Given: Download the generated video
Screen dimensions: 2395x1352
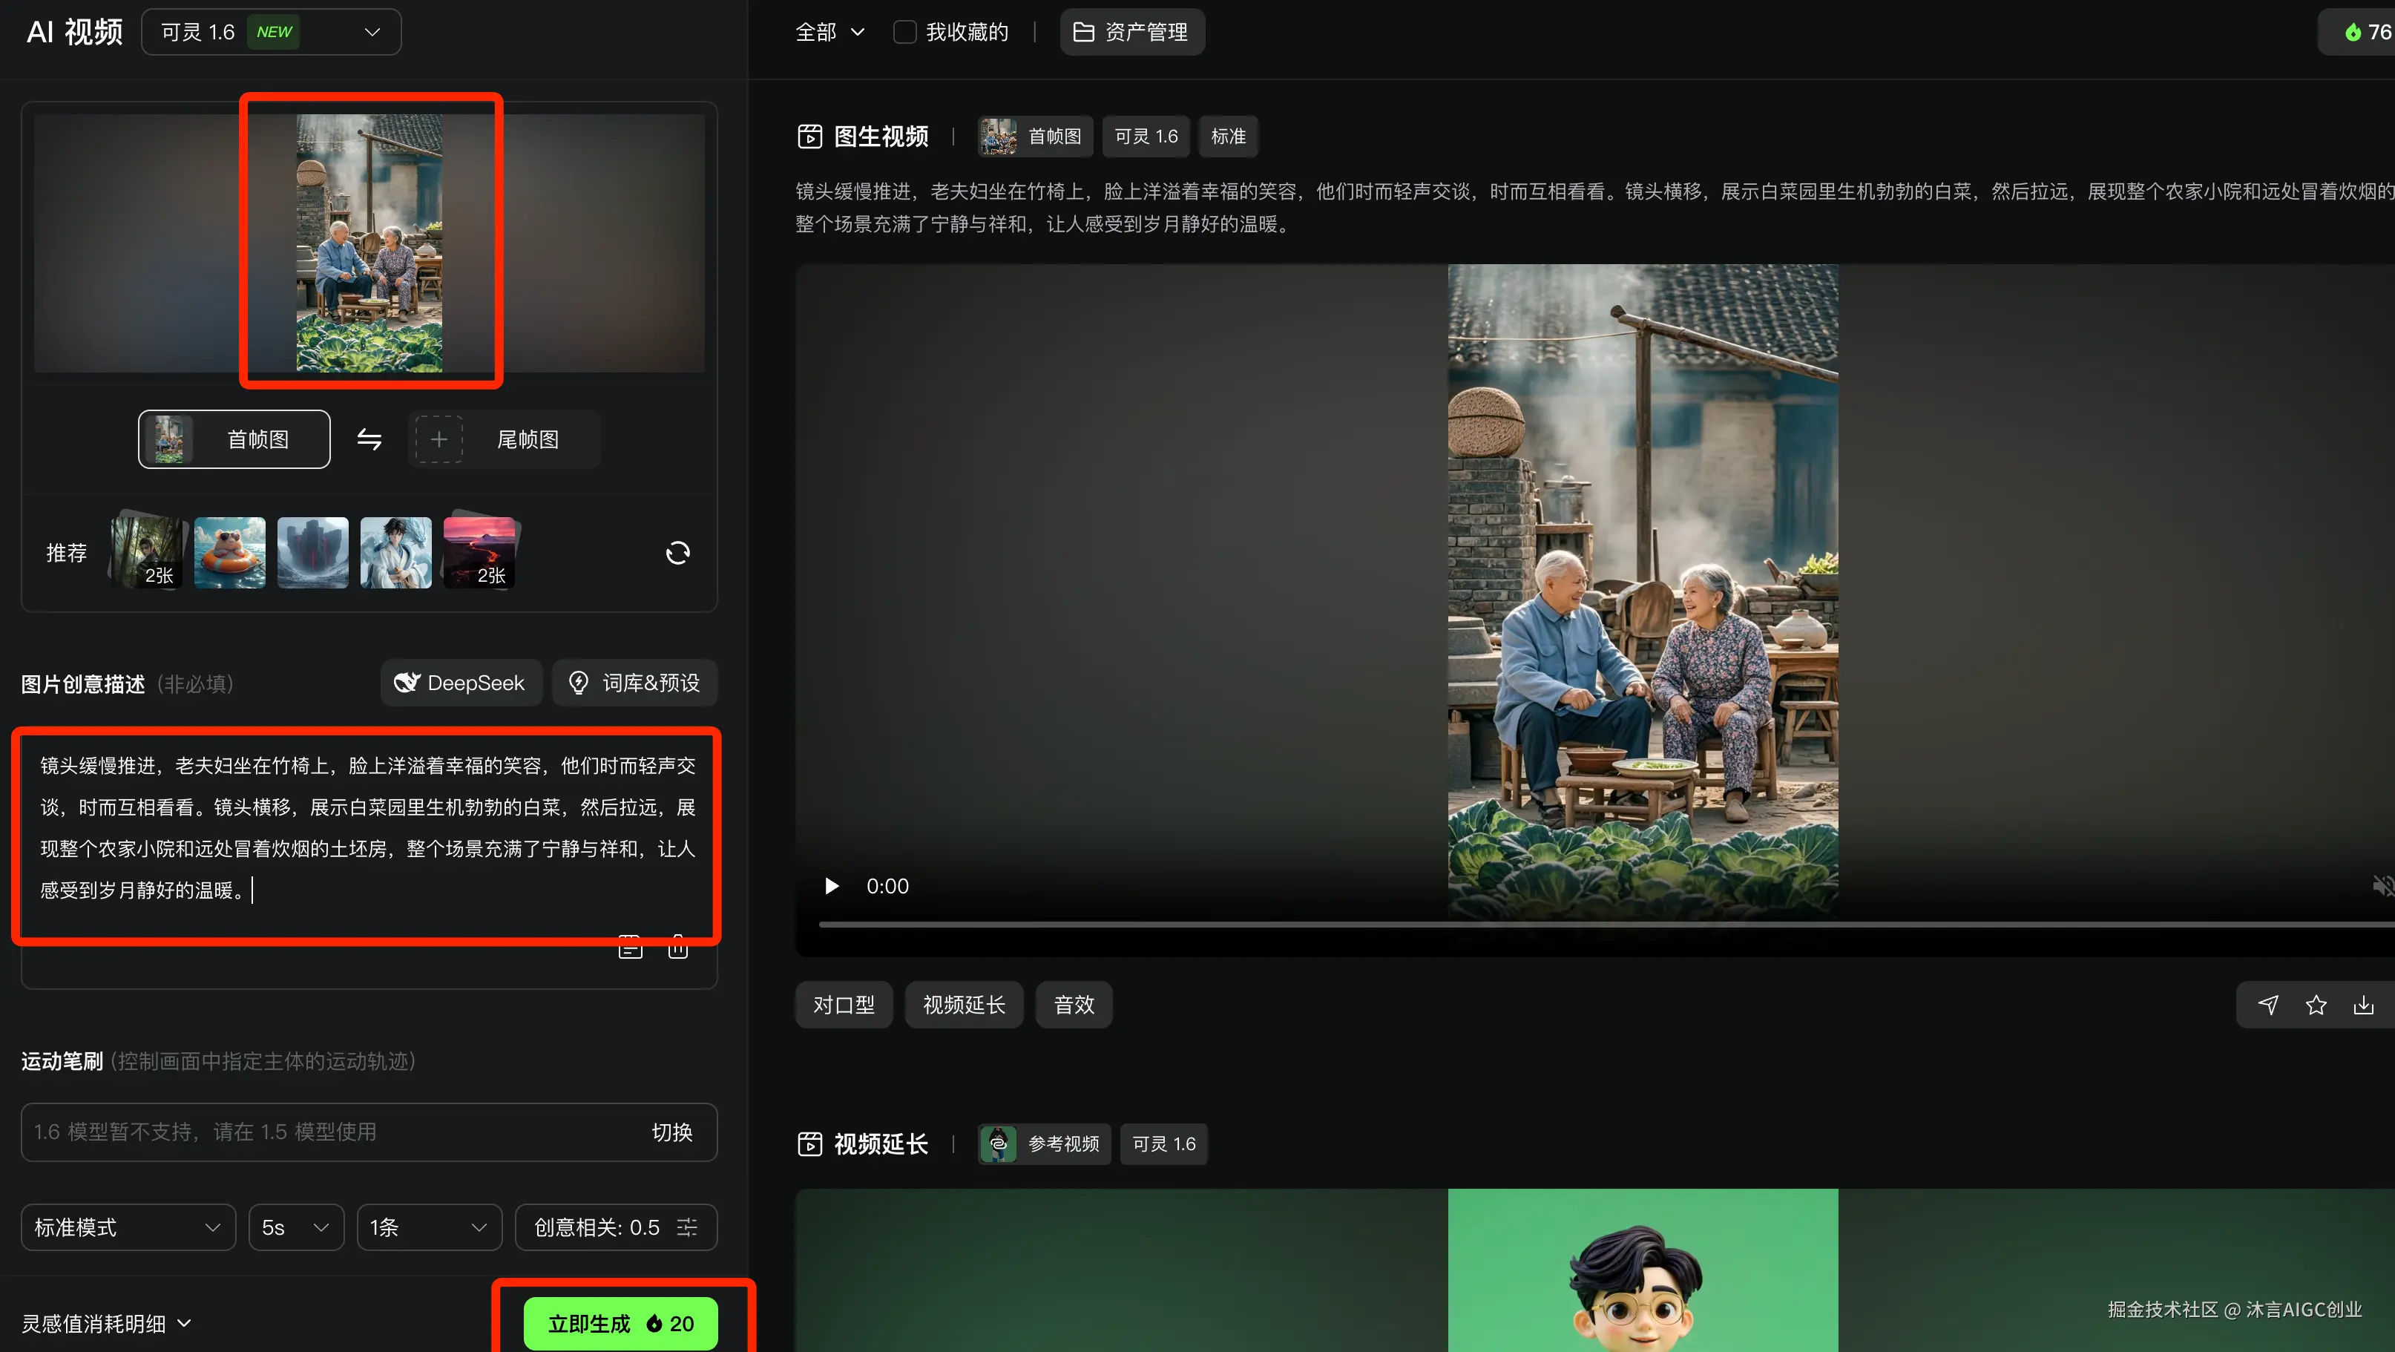Looking at the screenshot, I should click(x=2363, y=1005).
